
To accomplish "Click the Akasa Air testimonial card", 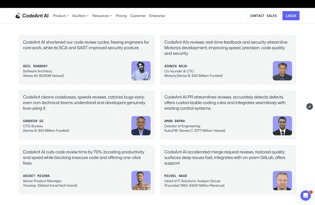I will click(x=87, y=59).
